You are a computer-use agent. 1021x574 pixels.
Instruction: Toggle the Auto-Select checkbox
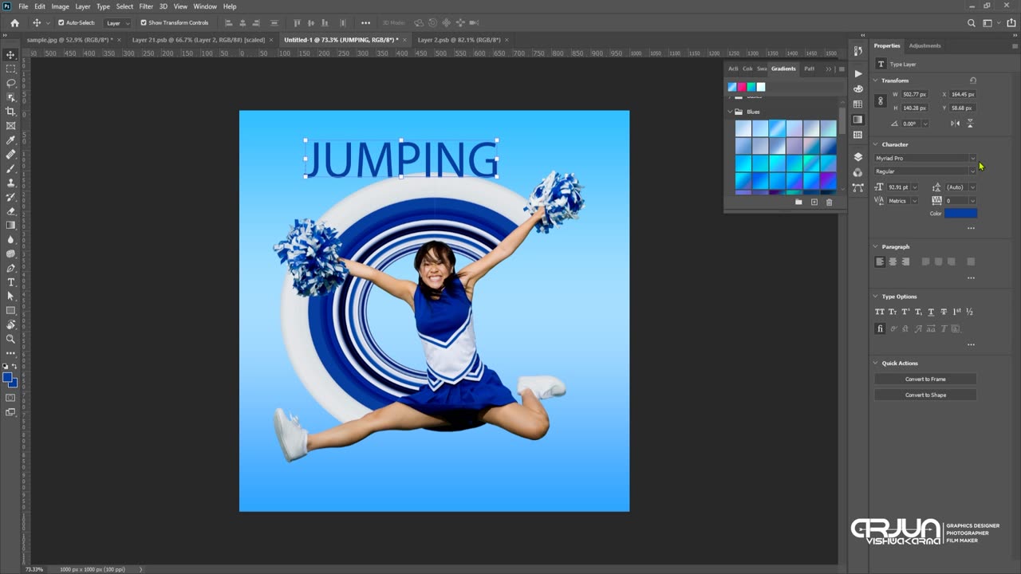(x=61, y=23)
